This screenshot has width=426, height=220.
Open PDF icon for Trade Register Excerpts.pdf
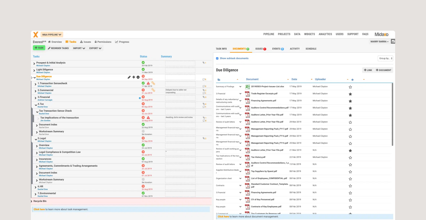click(x=247, y=94)
